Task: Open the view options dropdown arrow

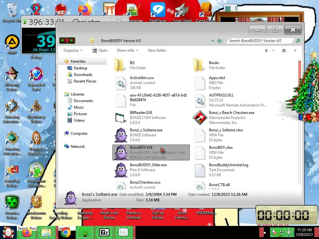Action: tap(273, 50)
